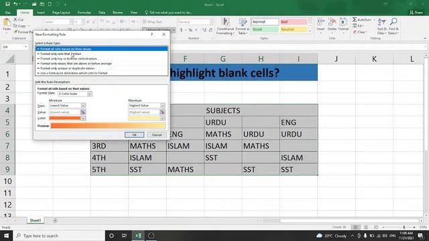The width and height of the screenshot is (429, 241).
Task: Click the Cortana circle icon in taskbar
Action: point(111,236)
